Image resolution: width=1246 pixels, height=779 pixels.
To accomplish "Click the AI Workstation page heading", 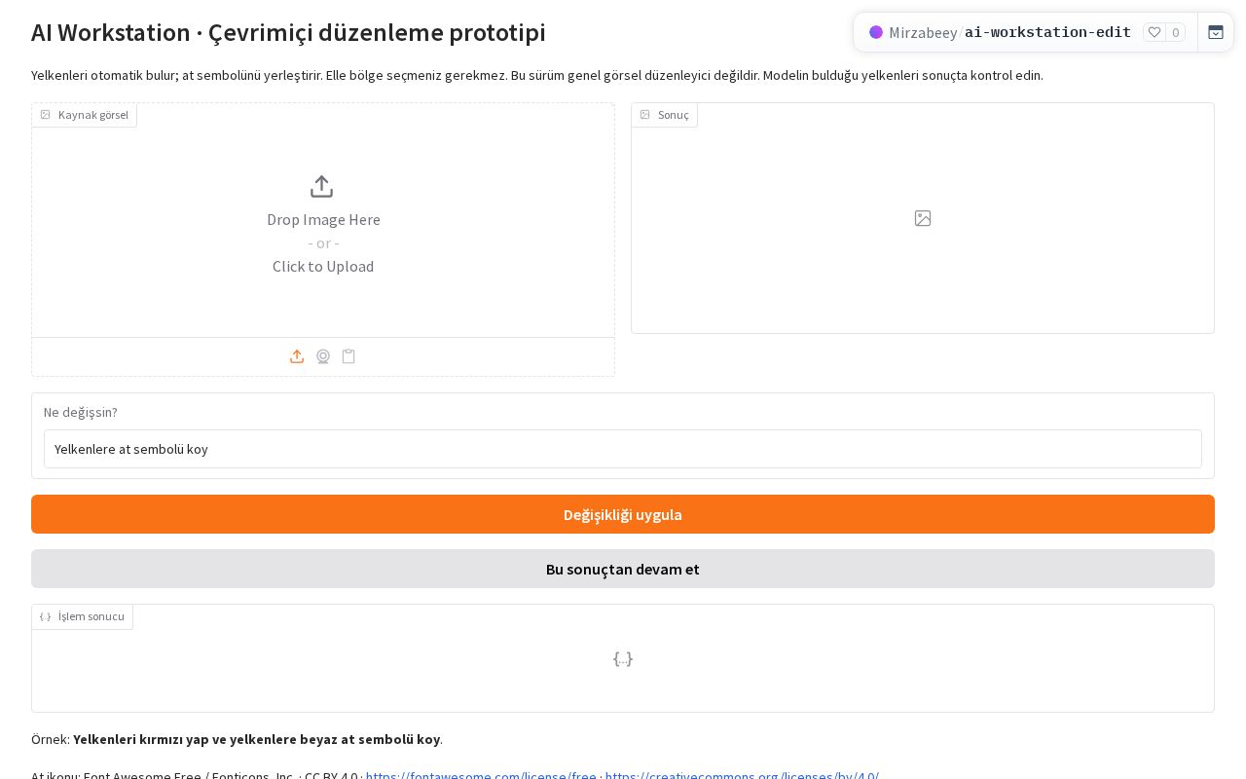I will tap(288, 32).
